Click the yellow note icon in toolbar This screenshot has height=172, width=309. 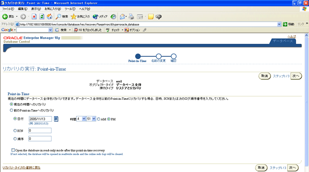(x=151, y=17)
